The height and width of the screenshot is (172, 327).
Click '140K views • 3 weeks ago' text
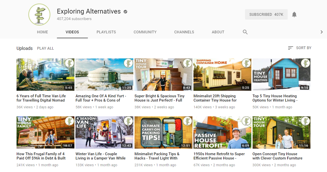214,107
